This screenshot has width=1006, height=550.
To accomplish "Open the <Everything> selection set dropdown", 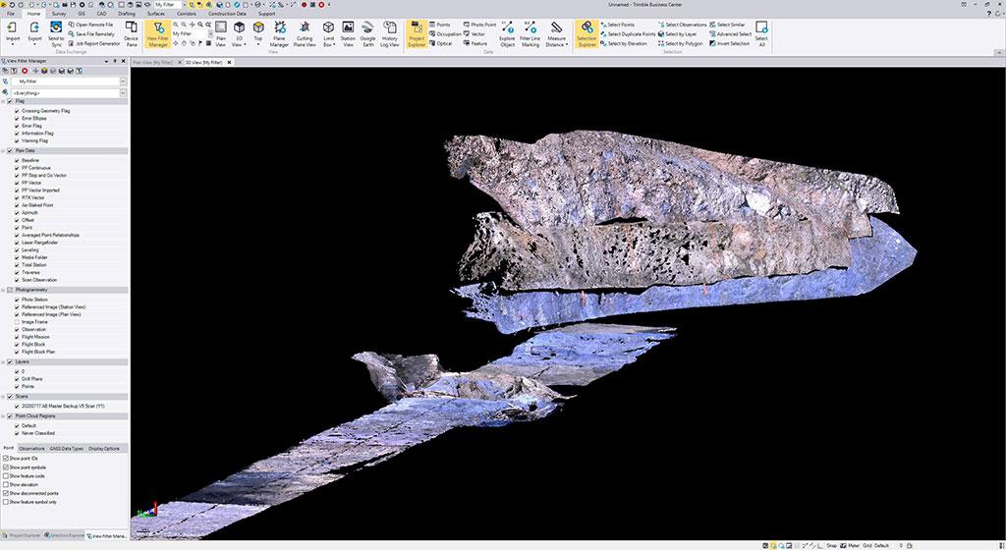I will [x=123, y=93].
